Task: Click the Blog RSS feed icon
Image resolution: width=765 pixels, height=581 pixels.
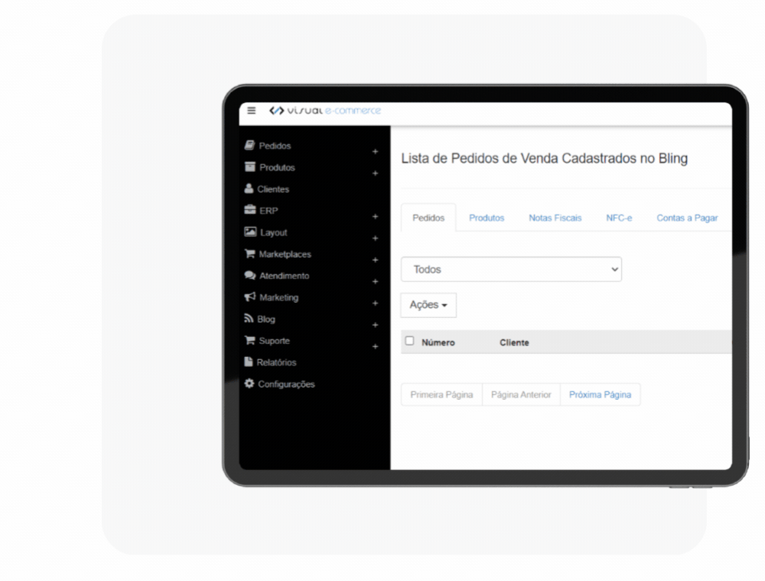Action: pyautogui.click(x=249, y=319)
